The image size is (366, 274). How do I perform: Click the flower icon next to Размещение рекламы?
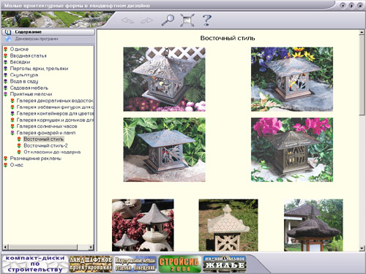click(x=6, y=159)
